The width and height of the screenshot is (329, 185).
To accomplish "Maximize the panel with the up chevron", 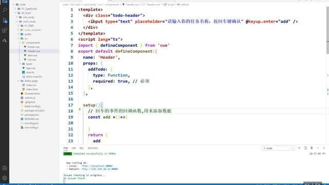I will (x=318, y=148).
